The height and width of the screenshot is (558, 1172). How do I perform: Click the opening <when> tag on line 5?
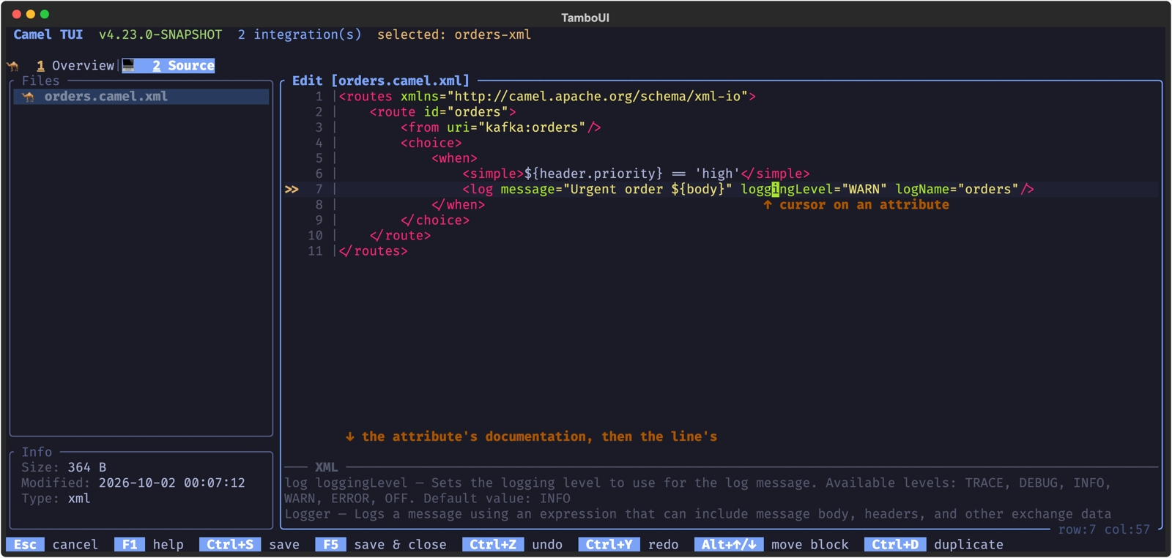454,158
